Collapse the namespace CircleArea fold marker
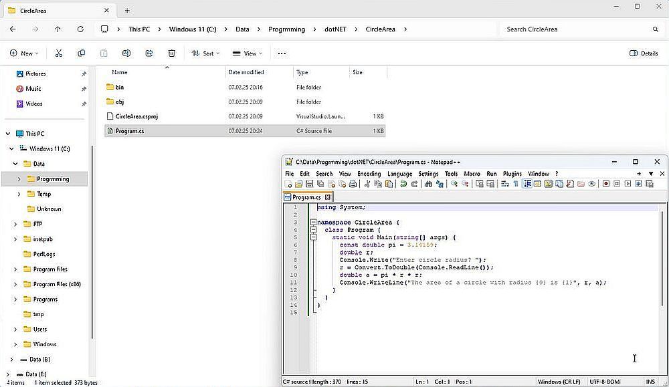The width and height of the screenshot is (669, 387). coord(313,222)
